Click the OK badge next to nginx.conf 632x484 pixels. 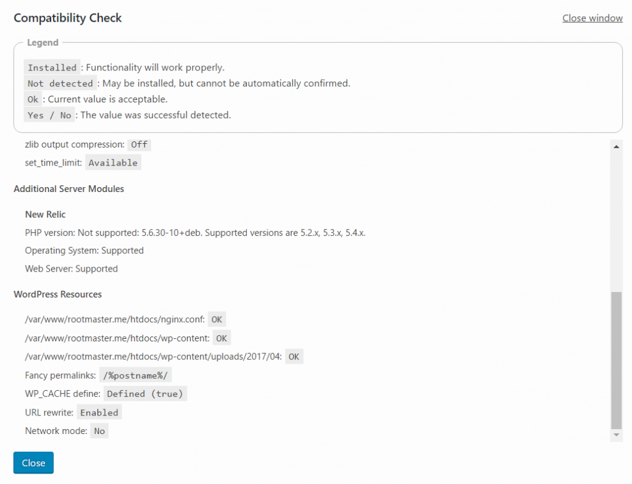pos(217,319)
